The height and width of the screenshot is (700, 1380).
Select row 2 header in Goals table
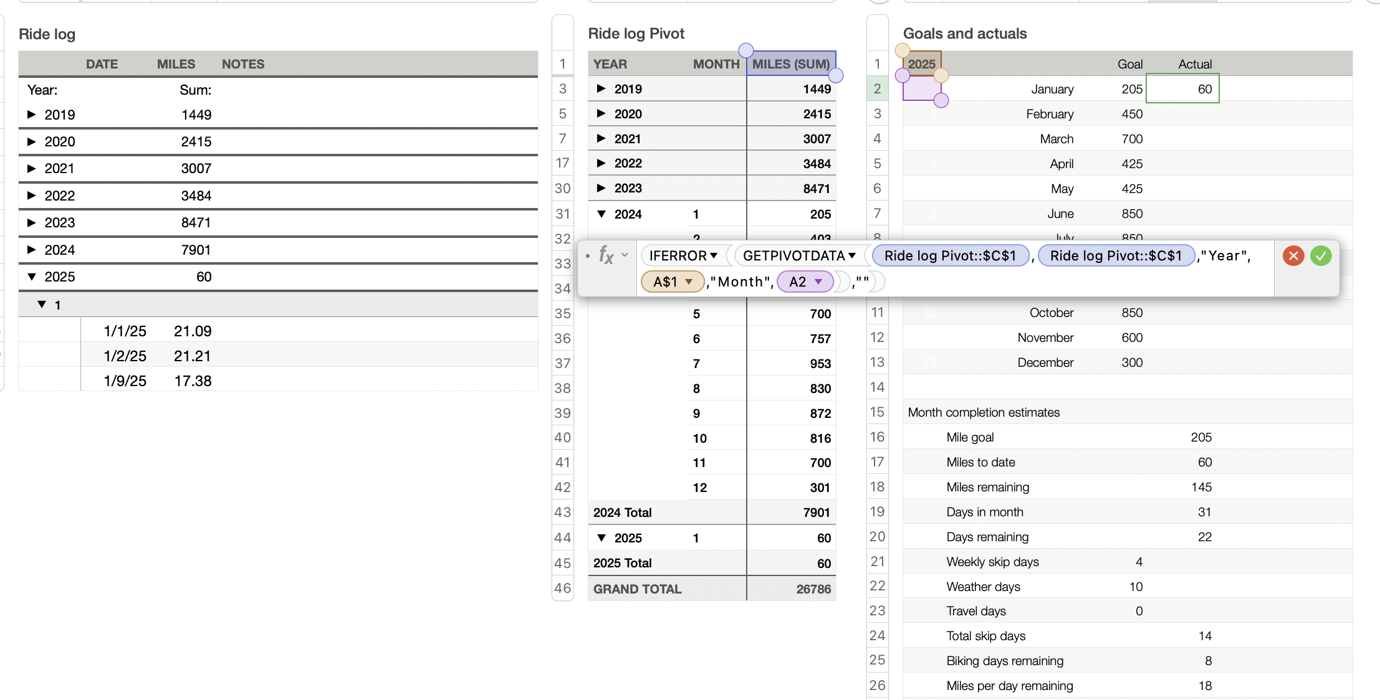pos(877,89)
